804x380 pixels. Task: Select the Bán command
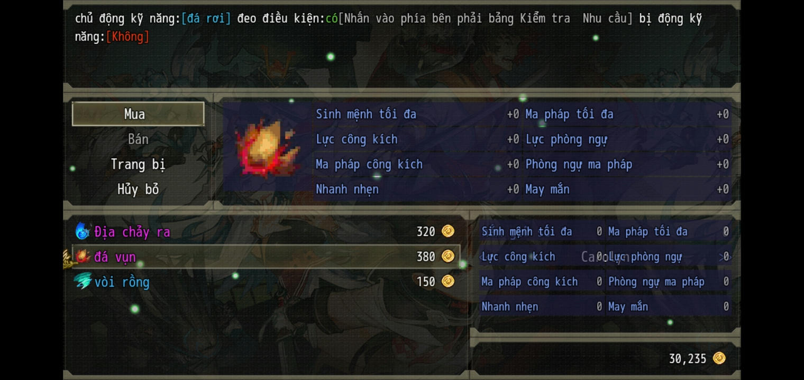click(x=138, y=139)
